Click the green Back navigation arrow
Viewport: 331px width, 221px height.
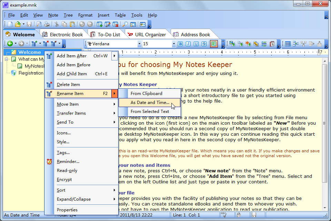10,44
